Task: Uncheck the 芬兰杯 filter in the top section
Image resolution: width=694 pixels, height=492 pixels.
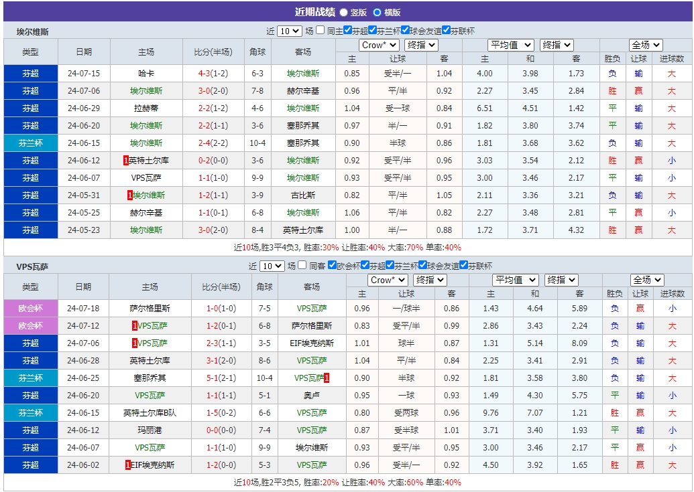Action: [372, 30]
